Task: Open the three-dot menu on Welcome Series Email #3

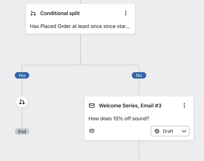Action: [x=184, y=105]
